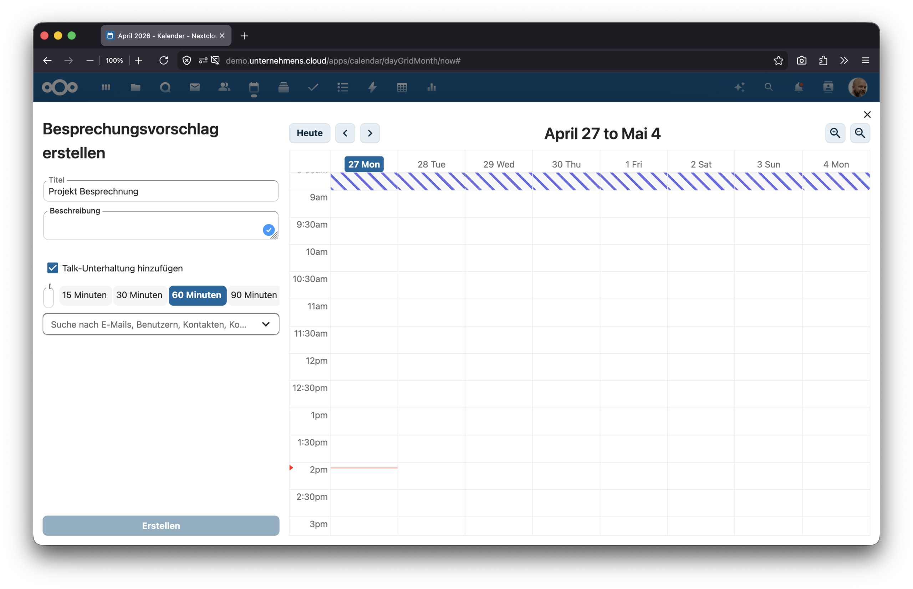913x589 pixels.
Task: Open notifications via the bell icon
Action: [x=799, y=87]
